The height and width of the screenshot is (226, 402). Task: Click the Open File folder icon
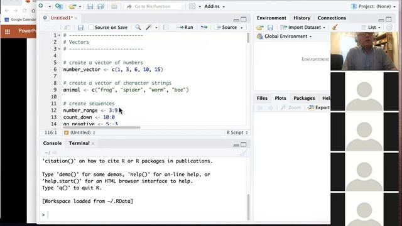(72, 6)
